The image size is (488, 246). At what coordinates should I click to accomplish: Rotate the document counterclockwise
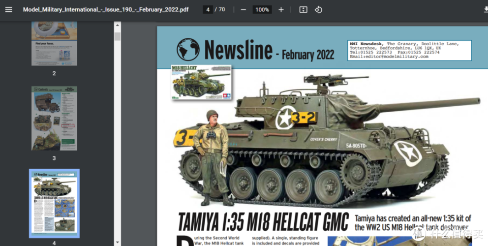pyautogui.click(x=318, y=10)
